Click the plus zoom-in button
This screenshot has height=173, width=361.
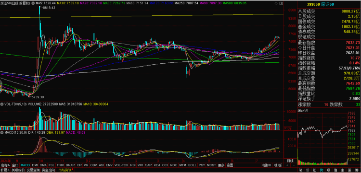(x=287, y=165)
